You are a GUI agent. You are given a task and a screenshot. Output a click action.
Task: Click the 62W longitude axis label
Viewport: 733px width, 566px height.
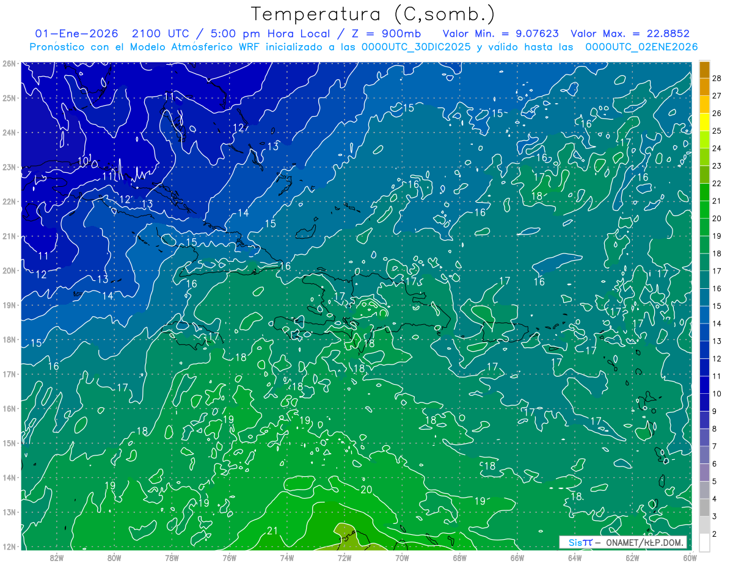(x=632, y=557)
